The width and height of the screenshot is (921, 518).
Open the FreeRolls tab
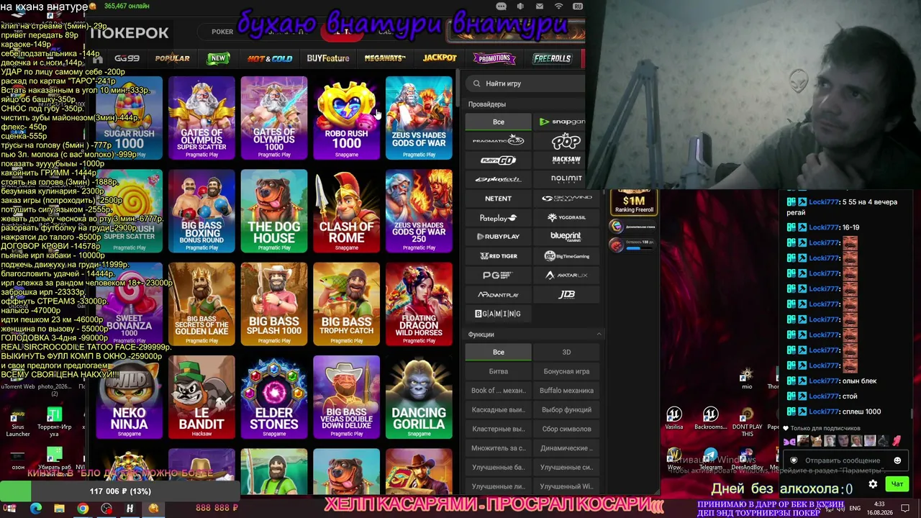(x=552, y=58)
